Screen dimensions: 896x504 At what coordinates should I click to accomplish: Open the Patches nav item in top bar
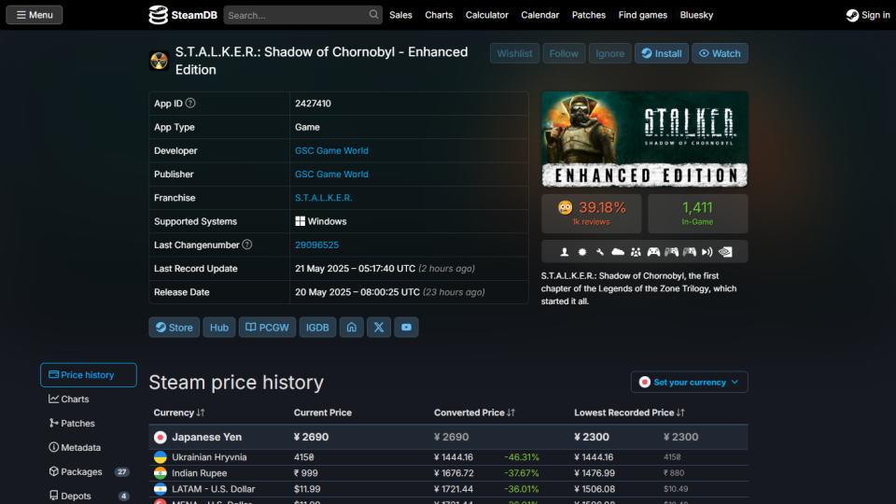click(x=589, y=15)
